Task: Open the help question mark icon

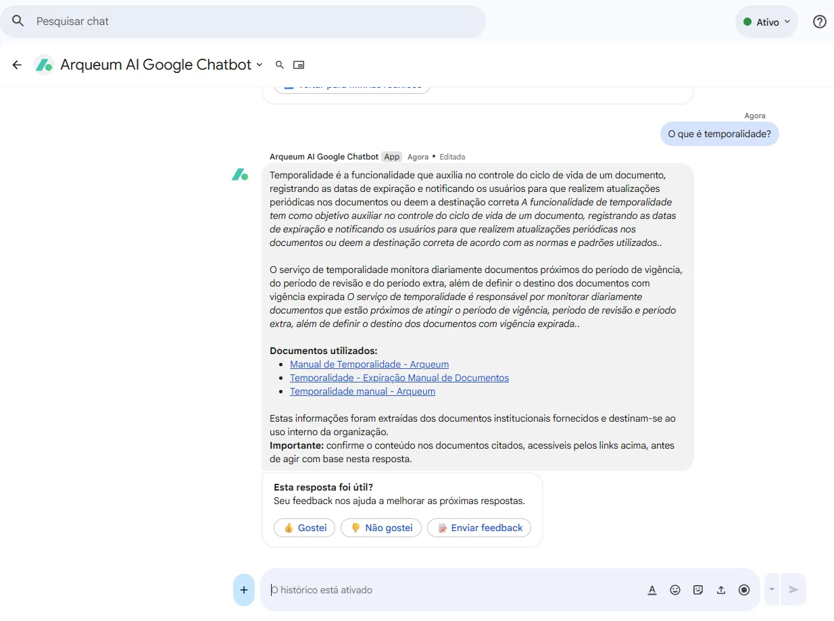Action: pyautogui.click(x=819, y=22)
